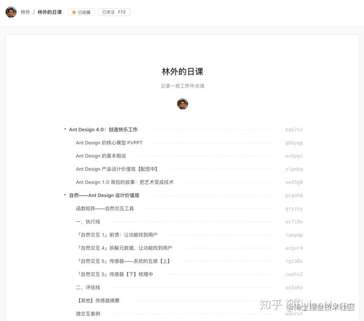Click the slug os5a6o
The width and height of the screenshot is (364, 321).
(x=294, y=287)
